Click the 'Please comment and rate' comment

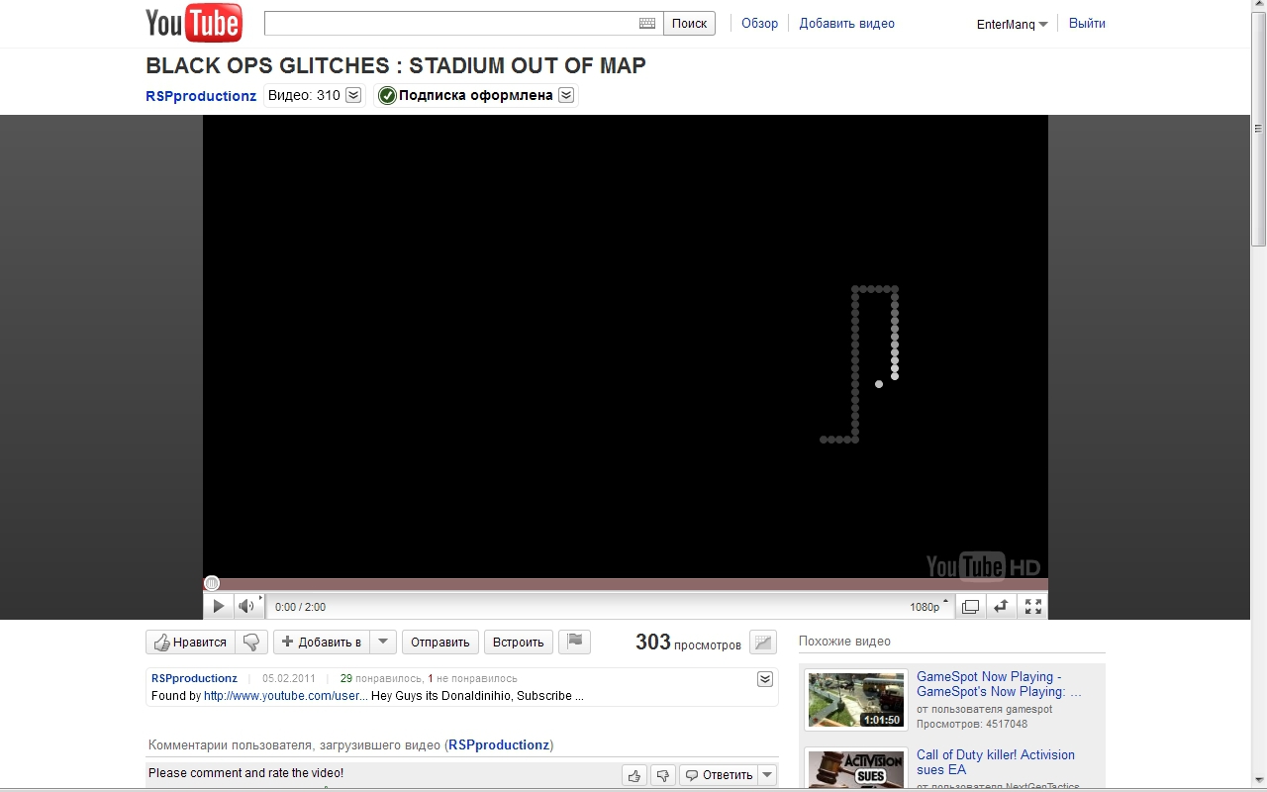246,773
